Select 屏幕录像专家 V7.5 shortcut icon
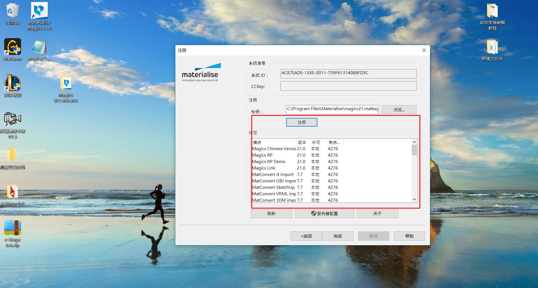The width and height of the screenshot is (538, 288). click(13, 125)
